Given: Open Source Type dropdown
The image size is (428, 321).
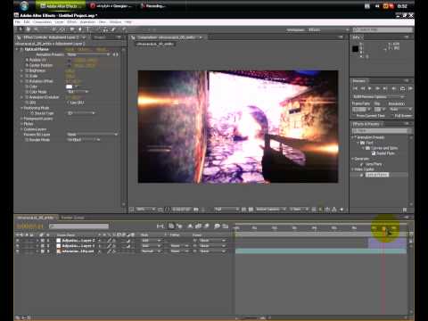Looking at the screenshot, I should pyautogui.click(x=81, y=113).
